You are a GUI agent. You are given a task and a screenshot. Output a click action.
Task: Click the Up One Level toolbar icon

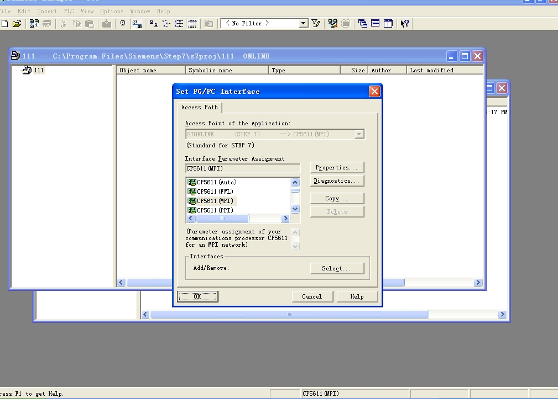click(209, 23)
